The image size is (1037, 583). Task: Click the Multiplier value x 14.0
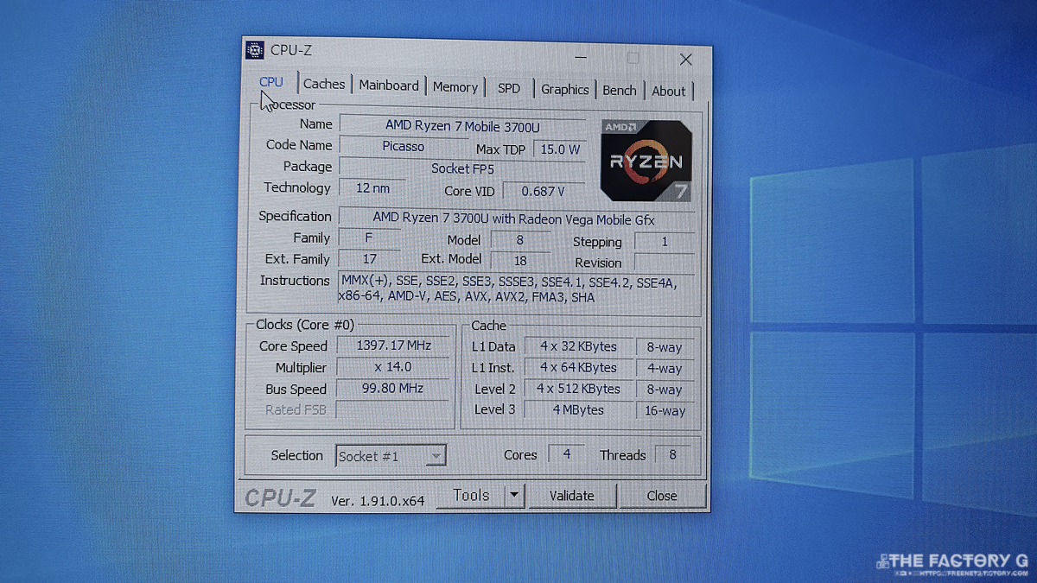tap(393, 367)
